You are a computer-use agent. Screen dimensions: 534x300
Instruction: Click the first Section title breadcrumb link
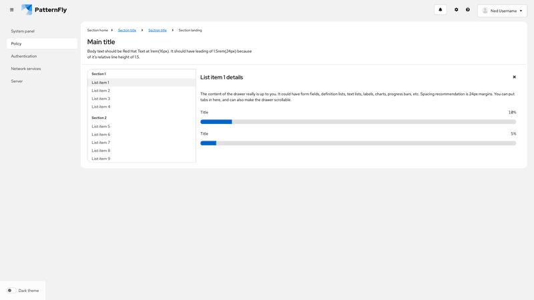127,30
